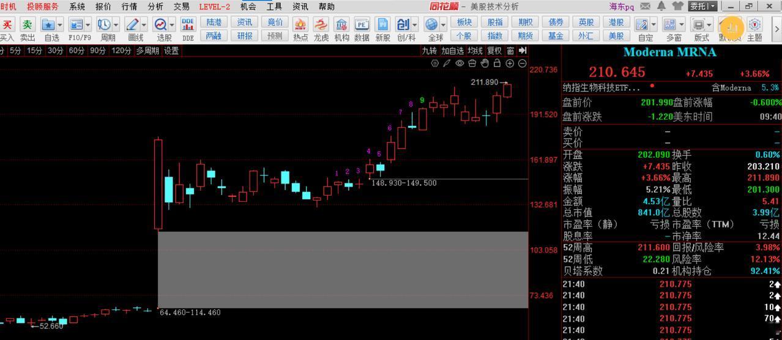Image resolution: width=782 pixels, height=340 pixels.
Task: Click the 创/科 board icon
Action: (x=403, y=24)
